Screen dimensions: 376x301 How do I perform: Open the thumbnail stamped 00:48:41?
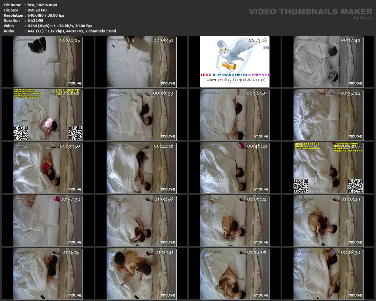coord(234,168)
